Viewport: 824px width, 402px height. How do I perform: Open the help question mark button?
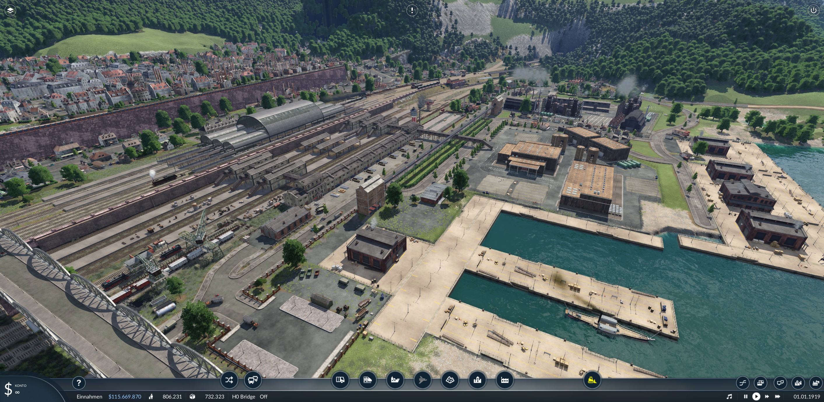(x=79, y=383)
